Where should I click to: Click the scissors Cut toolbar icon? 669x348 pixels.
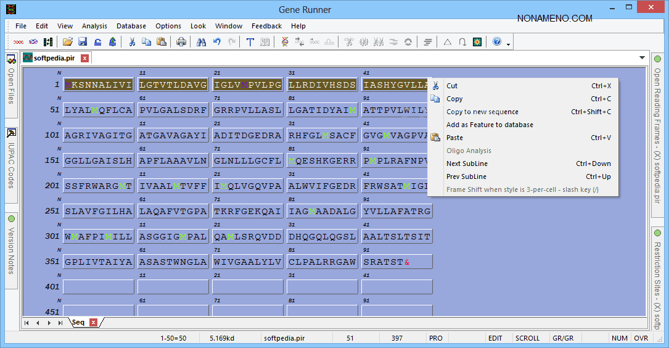pos(131,42)
